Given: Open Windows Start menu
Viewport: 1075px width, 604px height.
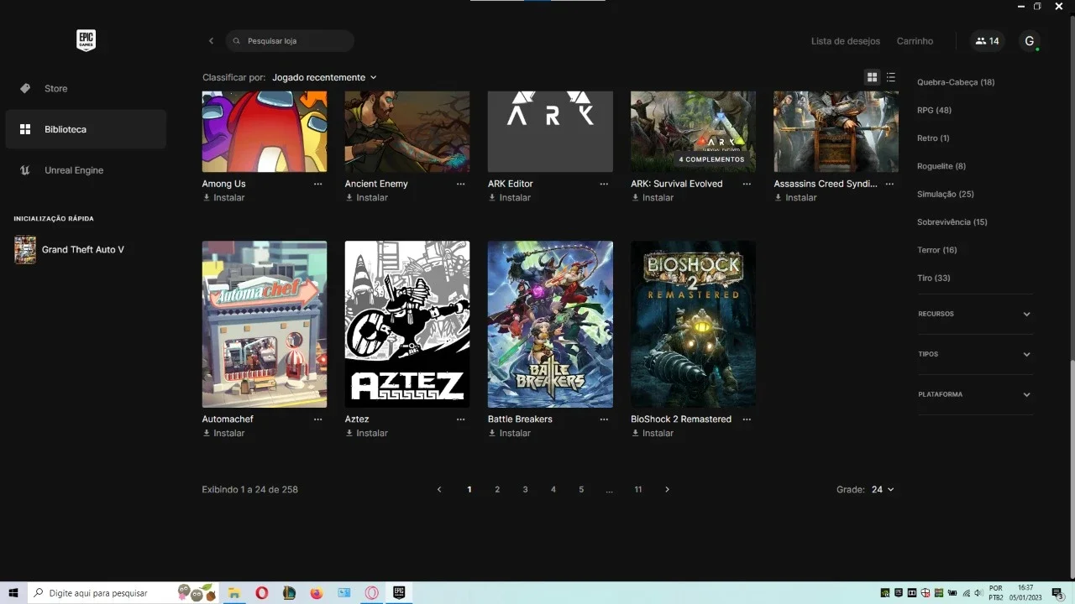Looking at the screenshot, I should click(13, 593).
